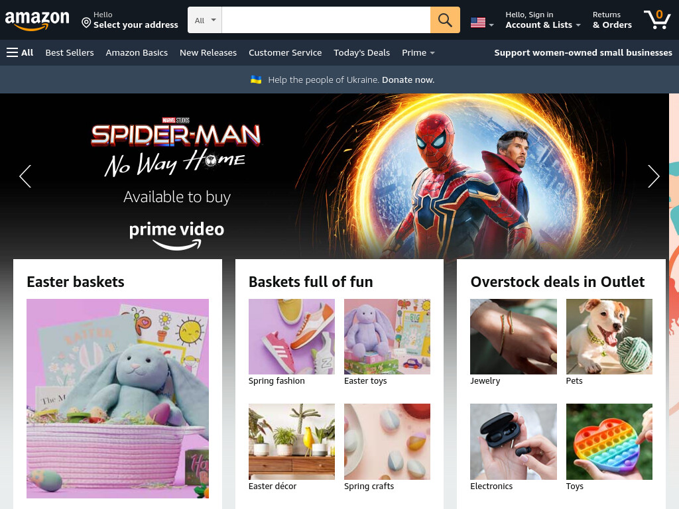Click the Amazon logo
The height and width of the screenshot is (509, 679).
click(x=37, y=21)
